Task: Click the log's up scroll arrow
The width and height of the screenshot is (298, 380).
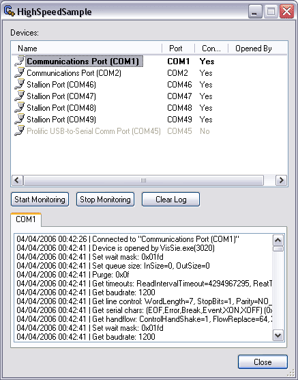Action: pos(278,241)
